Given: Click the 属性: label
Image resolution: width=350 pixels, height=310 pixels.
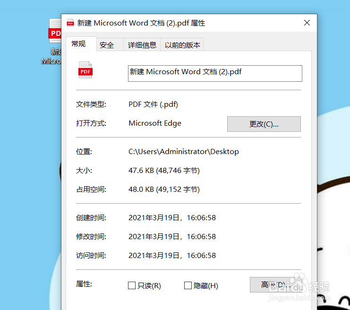Looking at the screenshot, I should 84,284.
